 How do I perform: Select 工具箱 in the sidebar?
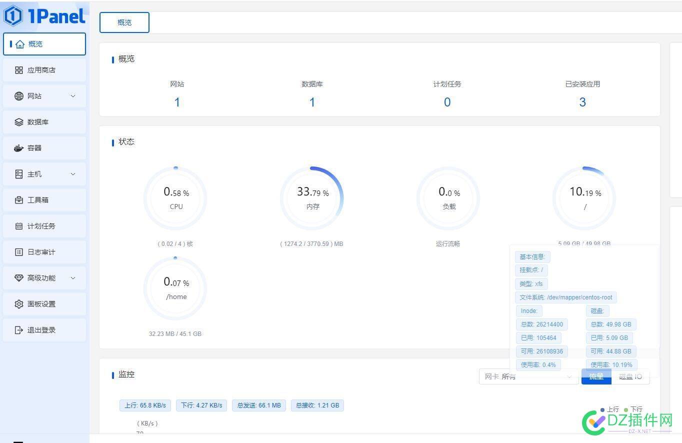[x=44, y=200]
